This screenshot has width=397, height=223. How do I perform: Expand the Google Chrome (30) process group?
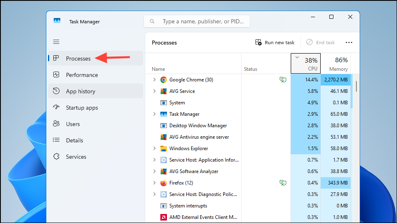[x=154, y=79]
